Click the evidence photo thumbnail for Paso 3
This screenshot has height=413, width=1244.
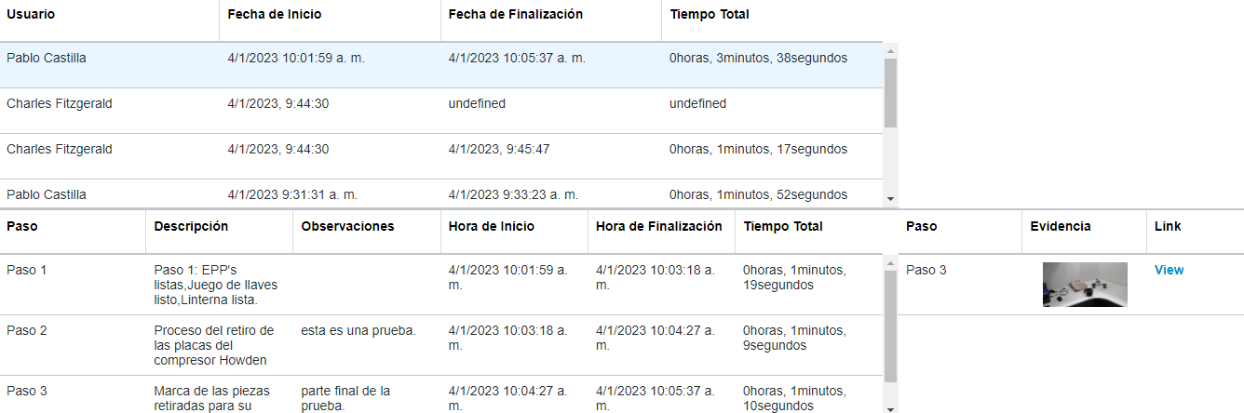pyautogui.click(x=1085, y=285)
